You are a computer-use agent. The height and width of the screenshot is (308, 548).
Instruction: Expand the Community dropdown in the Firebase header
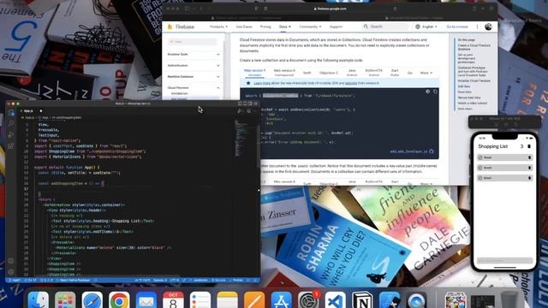310,27
